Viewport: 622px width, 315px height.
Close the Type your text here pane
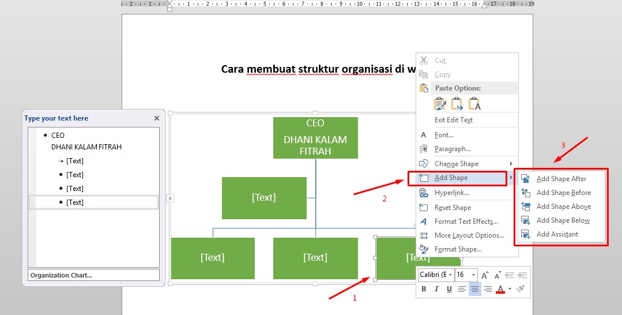[156, 118]
